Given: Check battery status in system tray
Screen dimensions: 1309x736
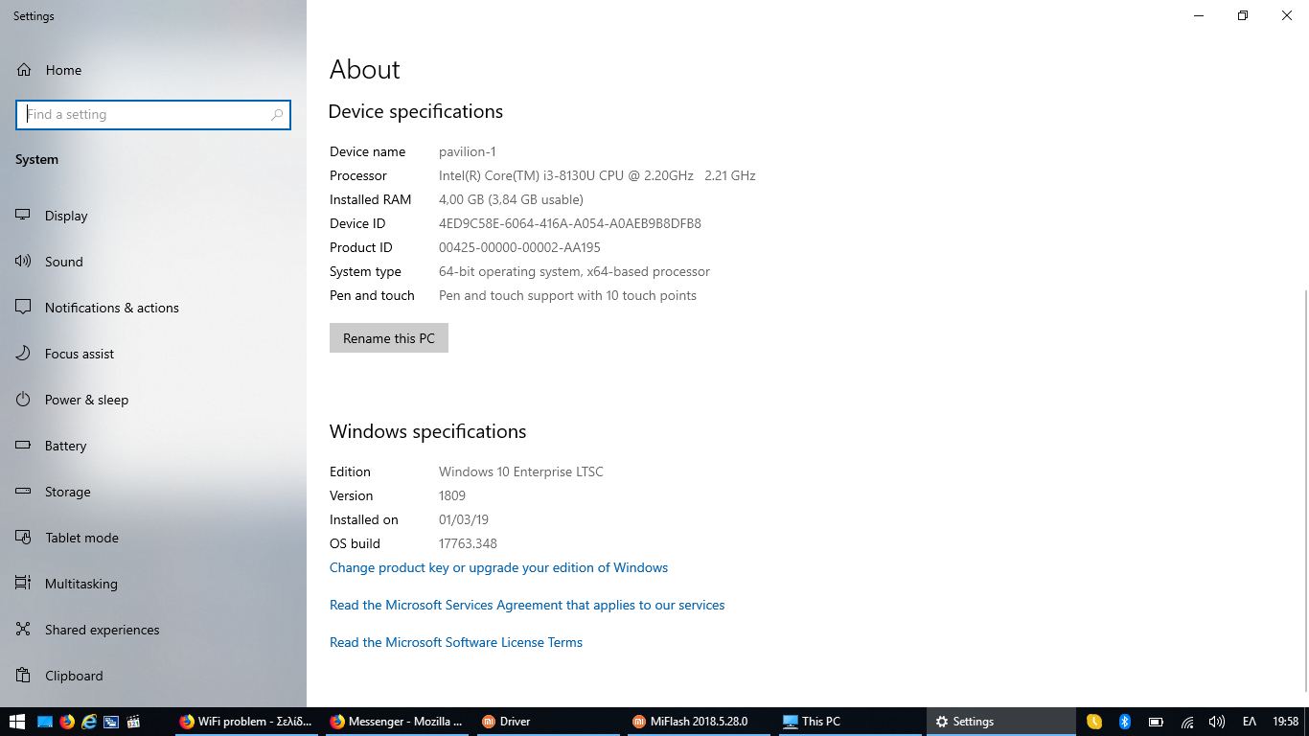Looking at the screenshot, I should 1156,722.
